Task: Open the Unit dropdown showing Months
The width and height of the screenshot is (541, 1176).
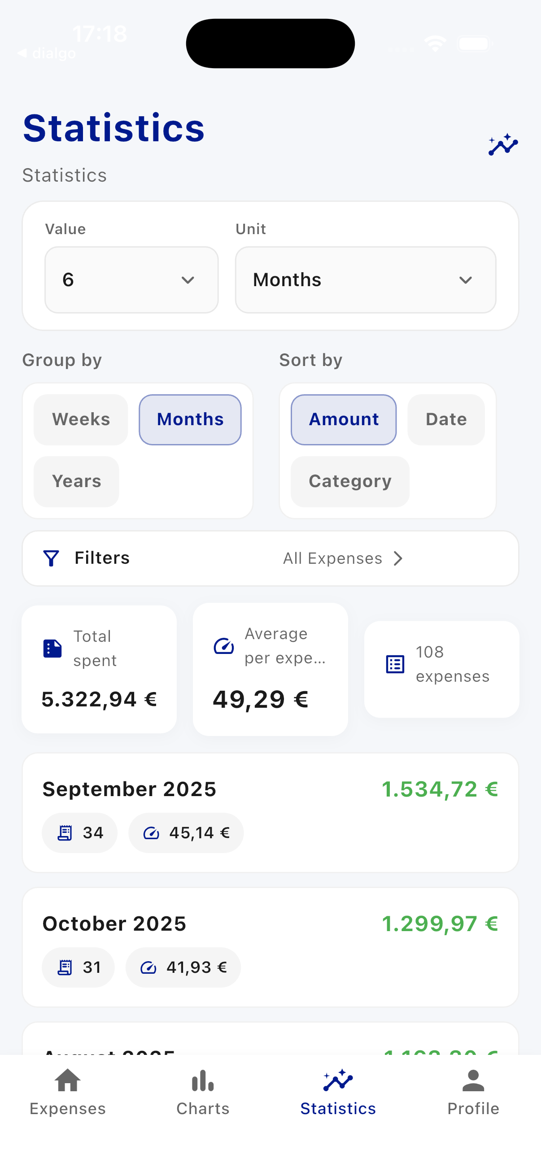Action: click(365, 280)
